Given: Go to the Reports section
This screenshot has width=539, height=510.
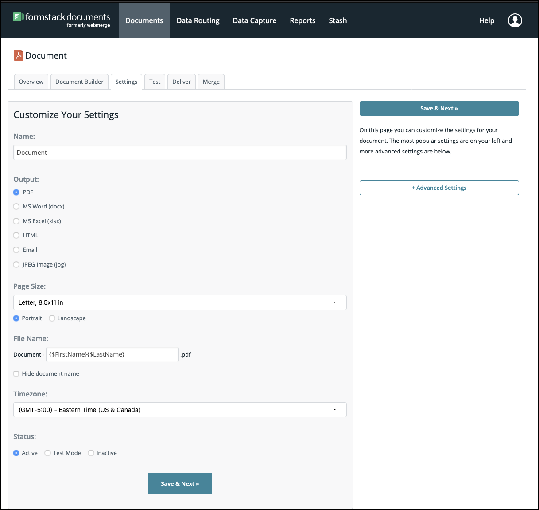Looking at the screenshot, I should point(302,20).
